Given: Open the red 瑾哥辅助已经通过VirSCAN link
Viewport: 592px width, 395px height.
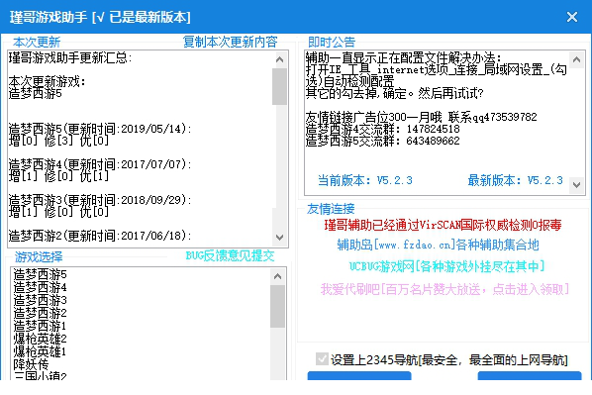Looking at the screenshot, I should pos(443,225).
